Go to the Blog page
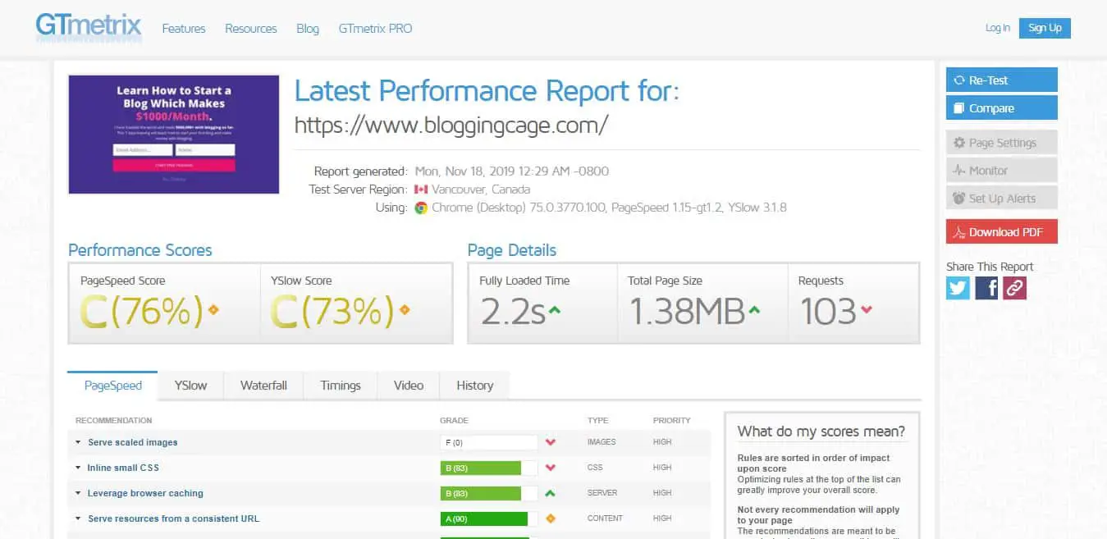Image resolution: width=1107 pixels, height=539 pixels. tap(308, 28)
